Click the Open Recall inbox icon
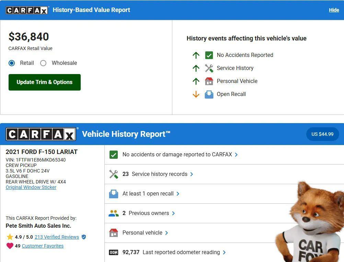Screen dimensions: 344x262 [x=209, y=94]
